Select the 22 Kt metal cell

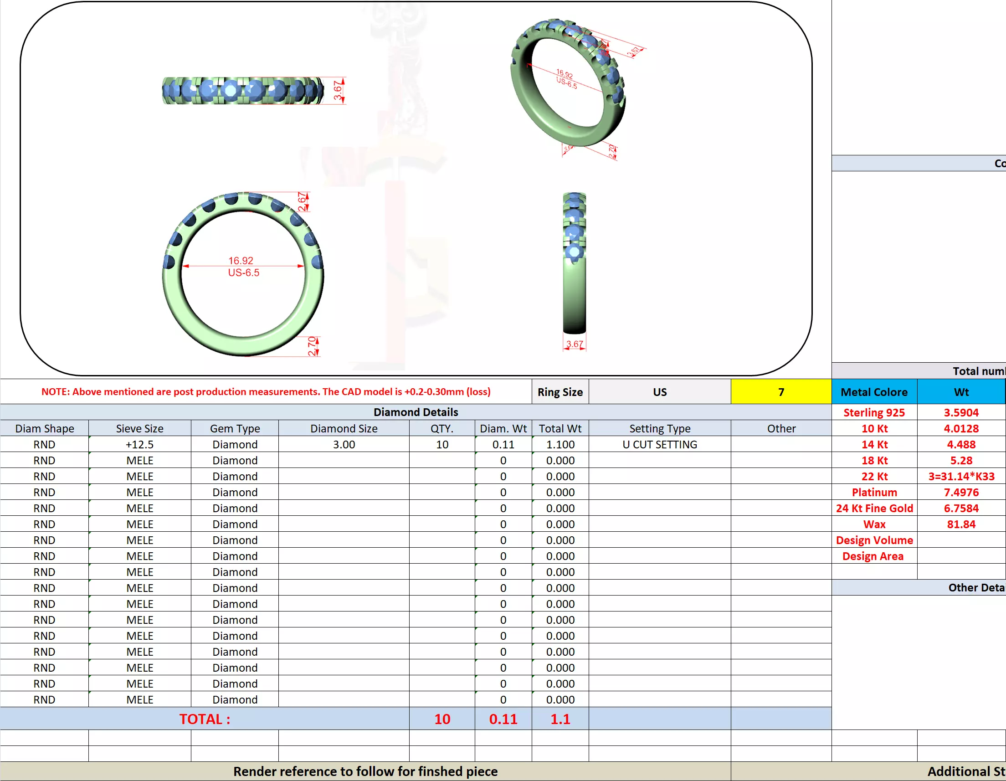tap(874, 476)
